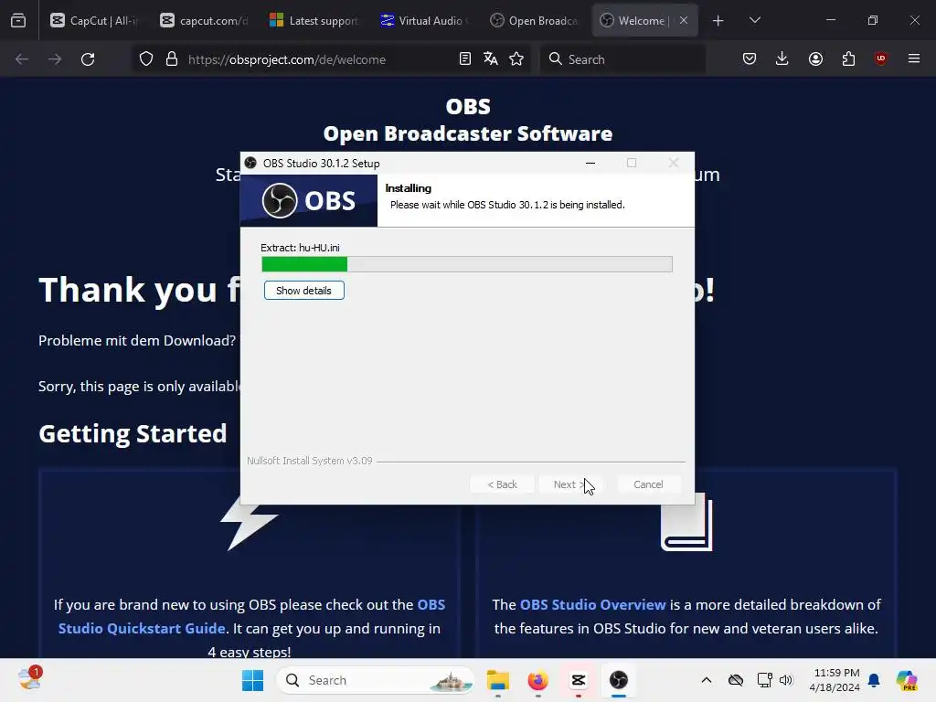Open network settings tray icon

[x=764, y=680]
